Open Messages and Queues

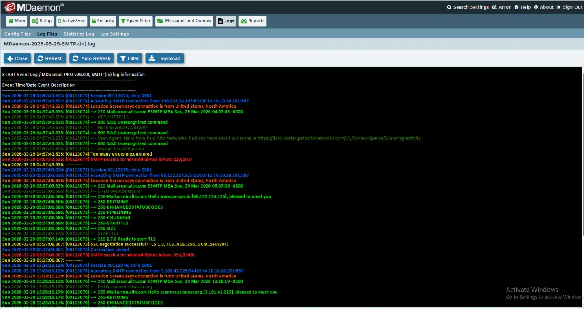pyautogui.click(x=184, y=21)
